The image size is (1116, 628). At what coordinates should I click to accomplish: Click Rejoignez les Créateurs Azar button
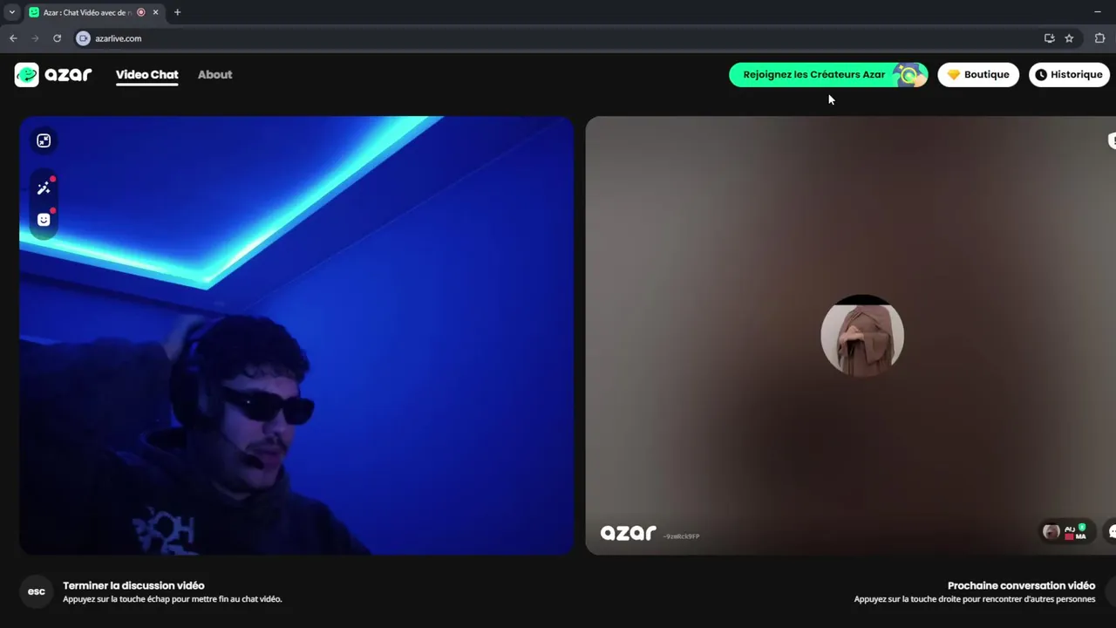tap(828, 75)
